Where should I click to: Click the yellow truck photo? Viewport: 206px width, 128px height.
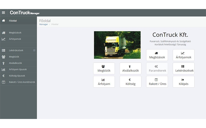pyautogui.click(x=117, y=45)
